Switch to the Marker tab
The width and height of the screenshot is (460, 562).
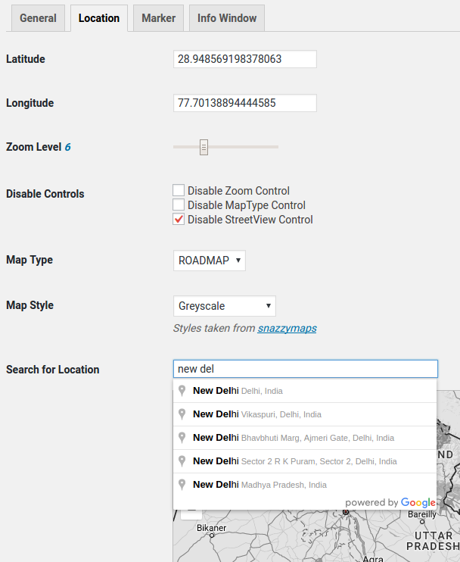tap(159, 18)
